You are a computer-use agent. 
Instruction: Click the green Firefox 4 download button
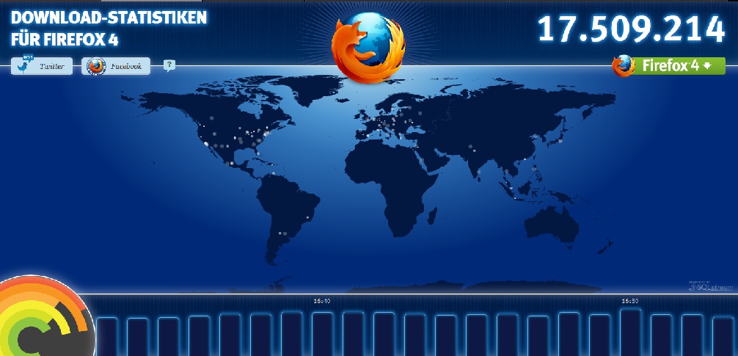(x=678, y=66)
